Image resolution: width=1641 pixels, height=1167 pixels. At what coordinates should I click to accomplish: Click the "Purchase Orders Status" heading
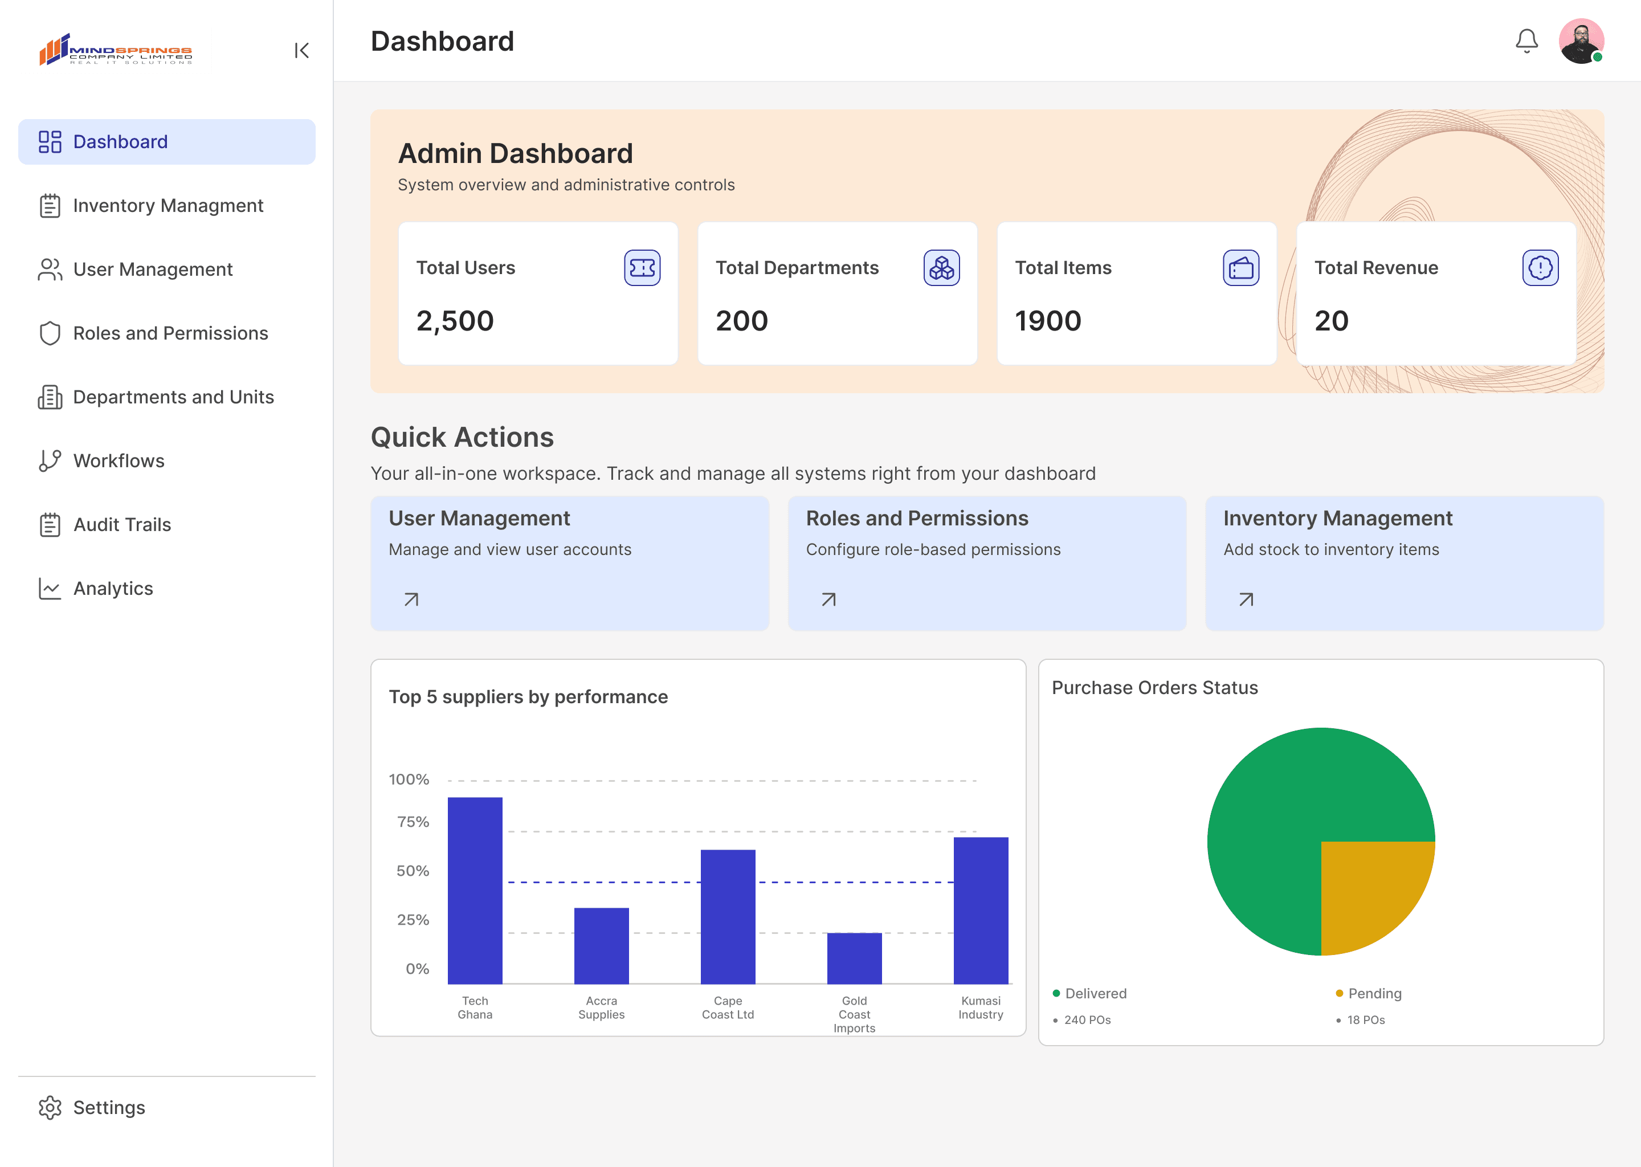pyautogui.click(x=1154, y=688)
